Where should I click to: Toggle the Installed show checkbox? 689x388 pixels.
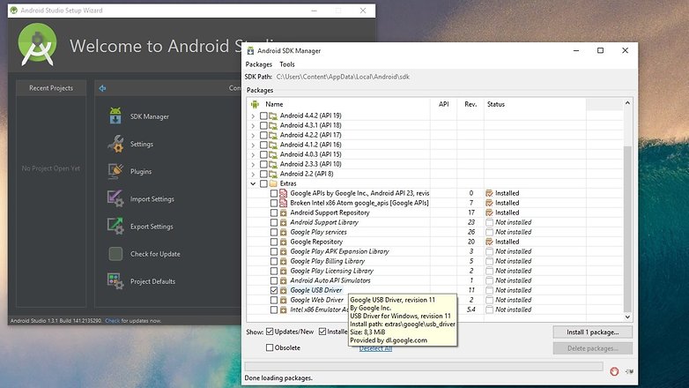pos(322,332)
